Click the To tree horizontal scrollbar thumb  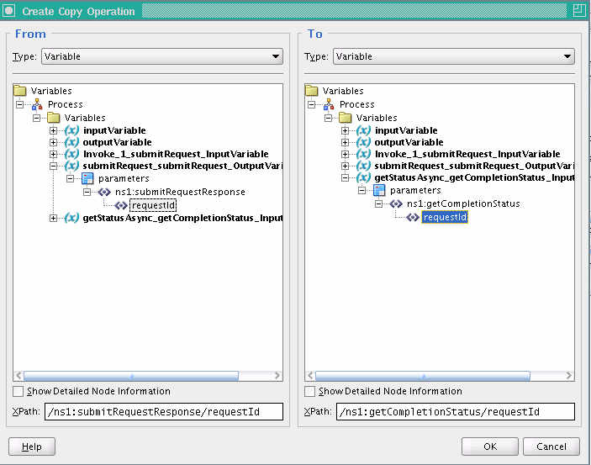coord(423,376)
